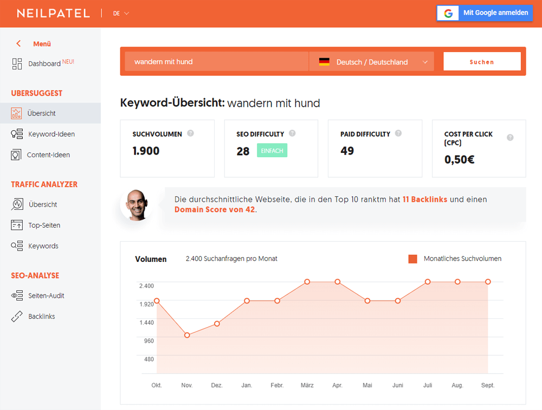Screen dimensions: 542x410
Task: Open Keywords under Traffic Analyzer
Action: [43, 246]
